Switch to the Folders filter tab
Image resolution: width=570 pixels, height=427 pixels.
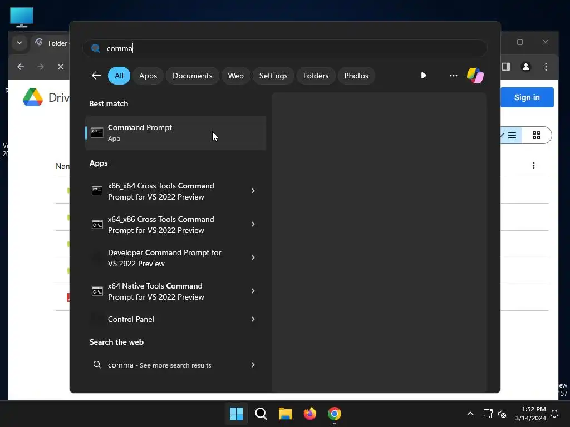pyautogui.click(x=316, y=76)
